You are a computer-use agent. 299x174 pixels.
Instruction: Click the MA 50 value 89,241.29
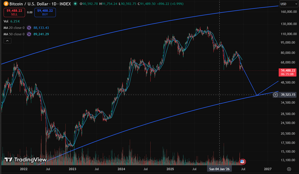click(x=41, y=34)
